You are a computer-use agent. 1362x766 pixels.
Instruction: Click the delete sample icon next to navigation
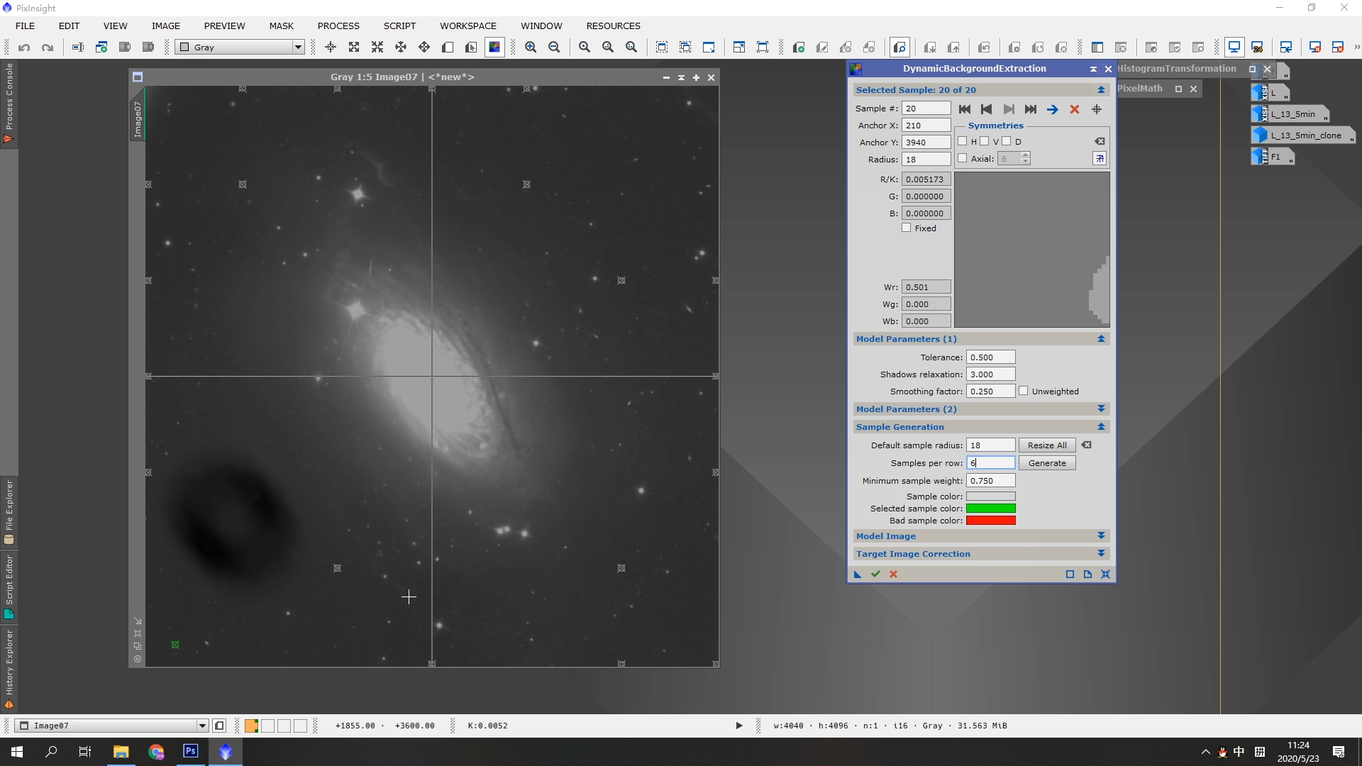pyautogui.click(x=1075, y=109)
